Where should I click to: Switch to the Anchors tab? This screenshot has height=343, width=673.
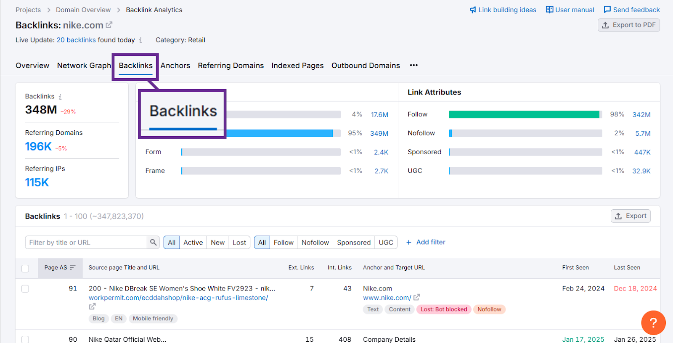[x=175, y=66]
